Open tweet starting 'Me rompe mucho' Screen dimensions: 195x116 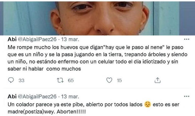tap(97, 58)
